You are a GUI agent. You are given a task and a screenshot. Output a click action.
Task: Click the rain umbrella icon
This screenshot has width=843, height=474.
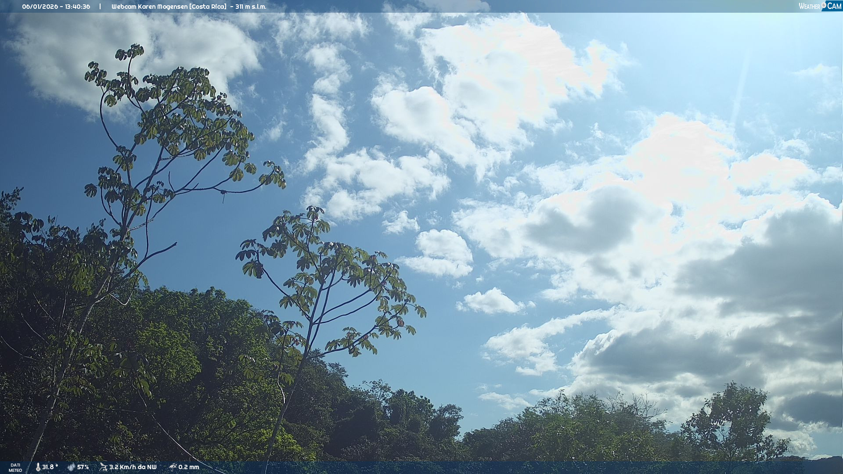[173, 467]
